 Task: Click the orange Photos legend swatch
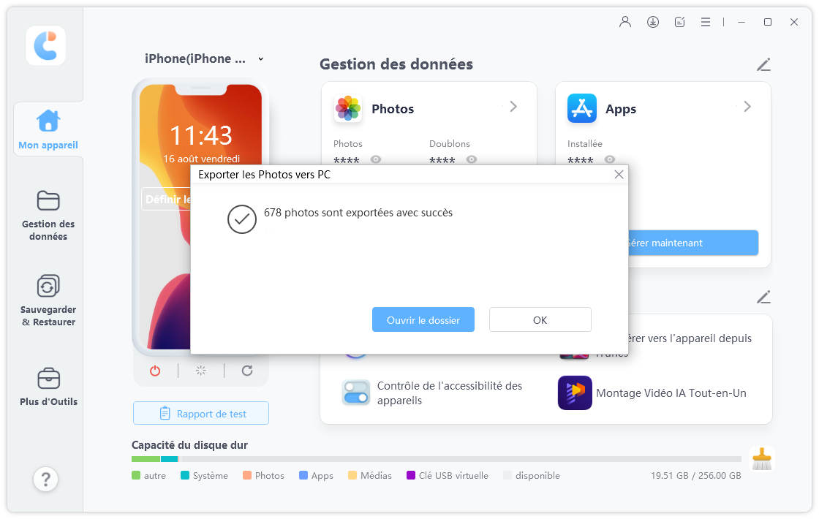tap(247, 475)
